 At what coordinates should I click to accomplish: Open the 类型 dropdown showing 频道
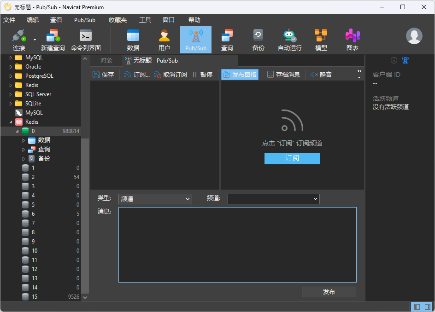pyautogui.click(x=155, y=199)
